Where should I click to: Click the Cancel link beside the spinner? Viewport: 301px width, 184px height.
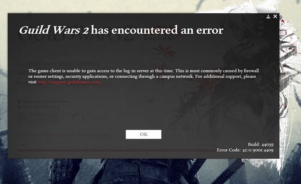pos(99,118)
